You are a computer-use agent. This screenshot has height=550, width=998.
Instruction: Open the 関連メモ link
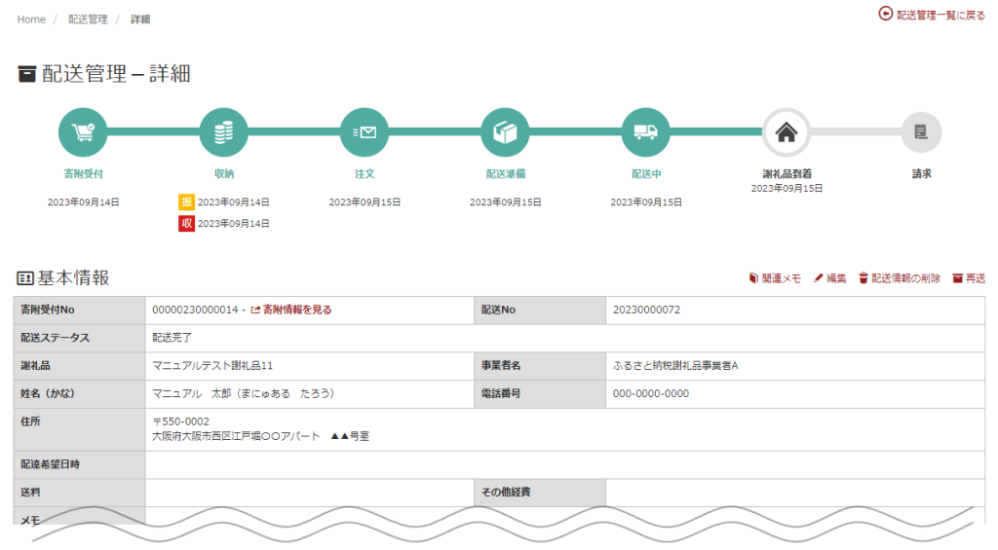click(x=775, y=278)
